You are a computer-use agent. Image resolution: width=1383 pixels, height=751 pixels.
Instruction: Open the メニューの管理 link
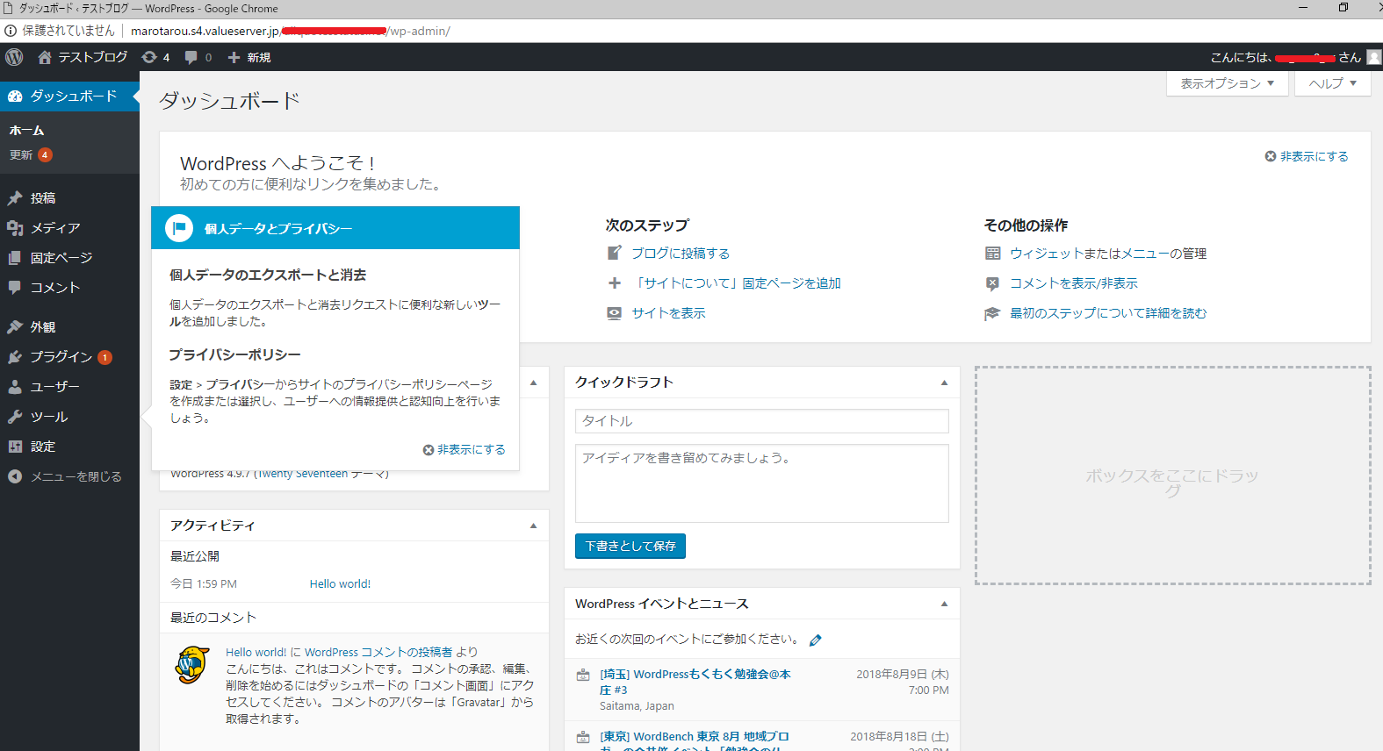tap(1165, 254)
